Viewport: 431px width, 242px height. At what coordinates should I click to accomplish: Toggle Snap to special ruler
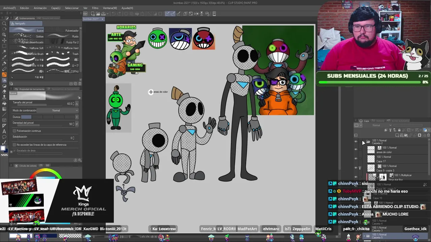[x=173, y=14]
